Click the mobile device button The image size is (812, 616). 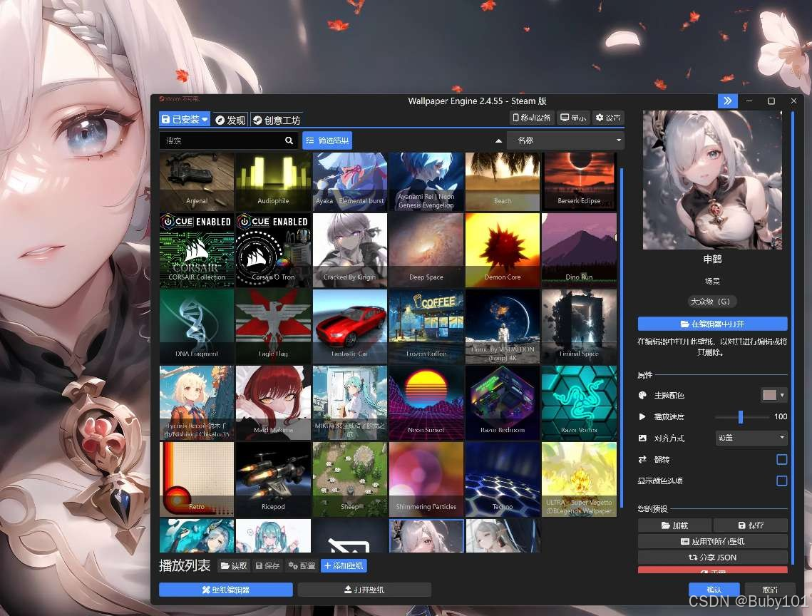point(531,118)
